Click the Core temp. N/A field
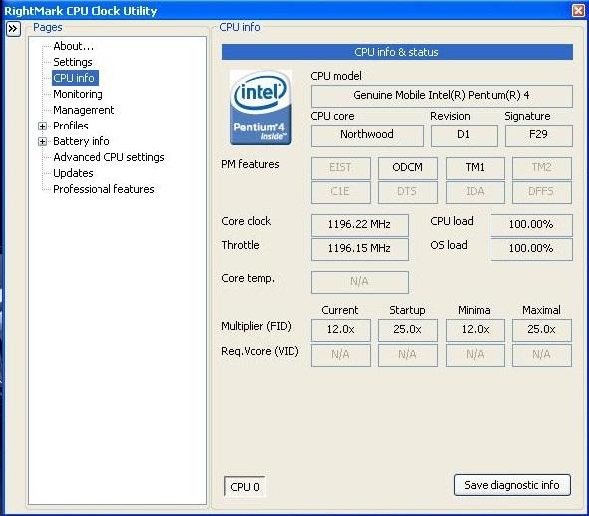Screen dimensions: 589x516 (359, 282)
